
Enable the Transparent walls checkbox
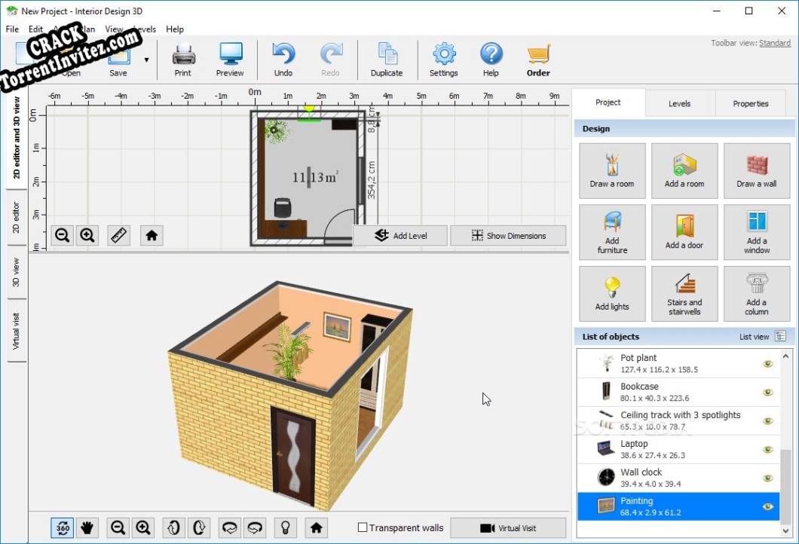point(363,527)
